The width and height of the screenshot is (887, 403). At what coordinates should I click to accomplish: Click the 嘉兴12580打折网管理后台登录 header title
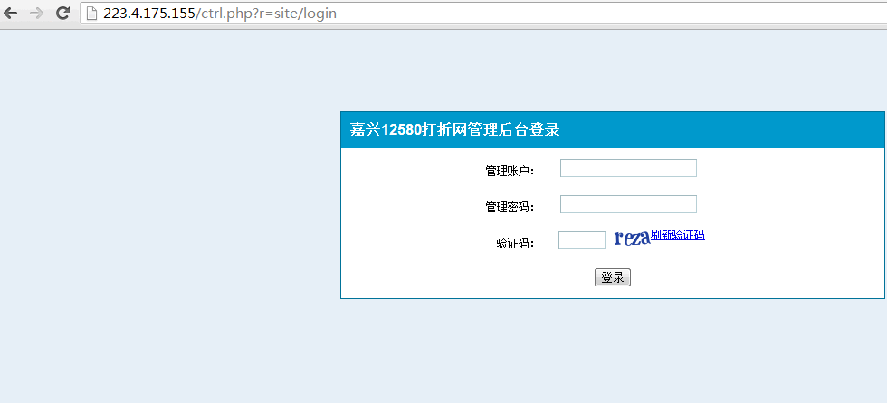click(454, 130)
